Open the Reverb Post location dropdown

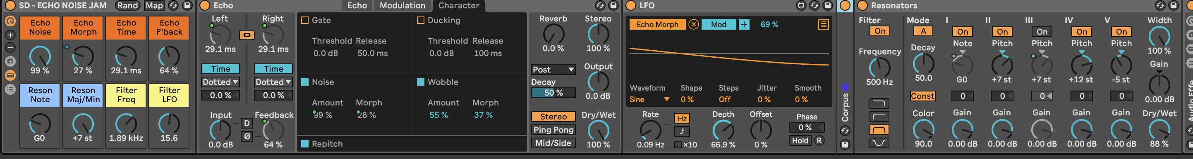[x=553, y=70]
